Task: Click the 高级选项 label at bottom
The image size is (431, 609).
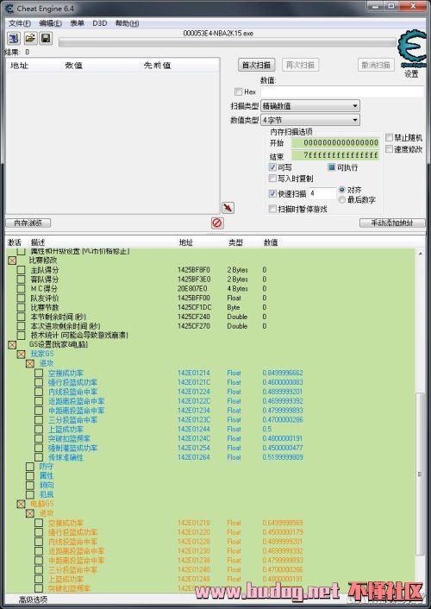Action: [33, 600]
